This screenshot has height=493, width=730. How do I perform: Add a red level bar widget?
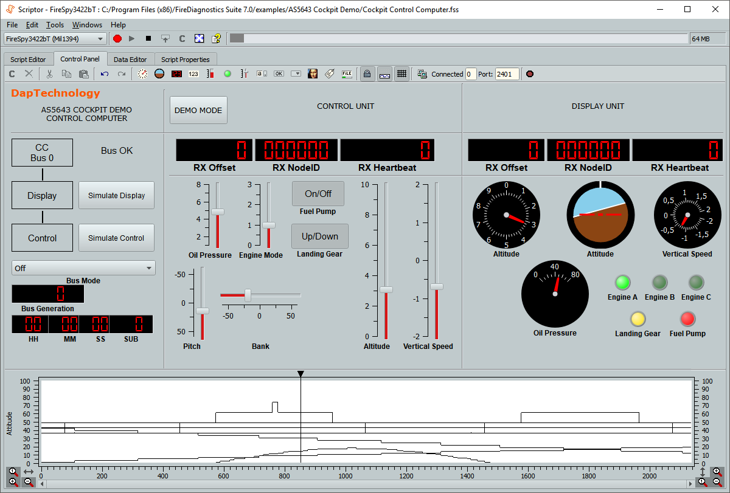click(x=210, y=74)
